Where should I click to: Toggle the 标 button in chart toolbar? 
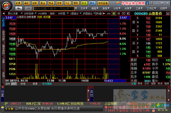(114, 14)
